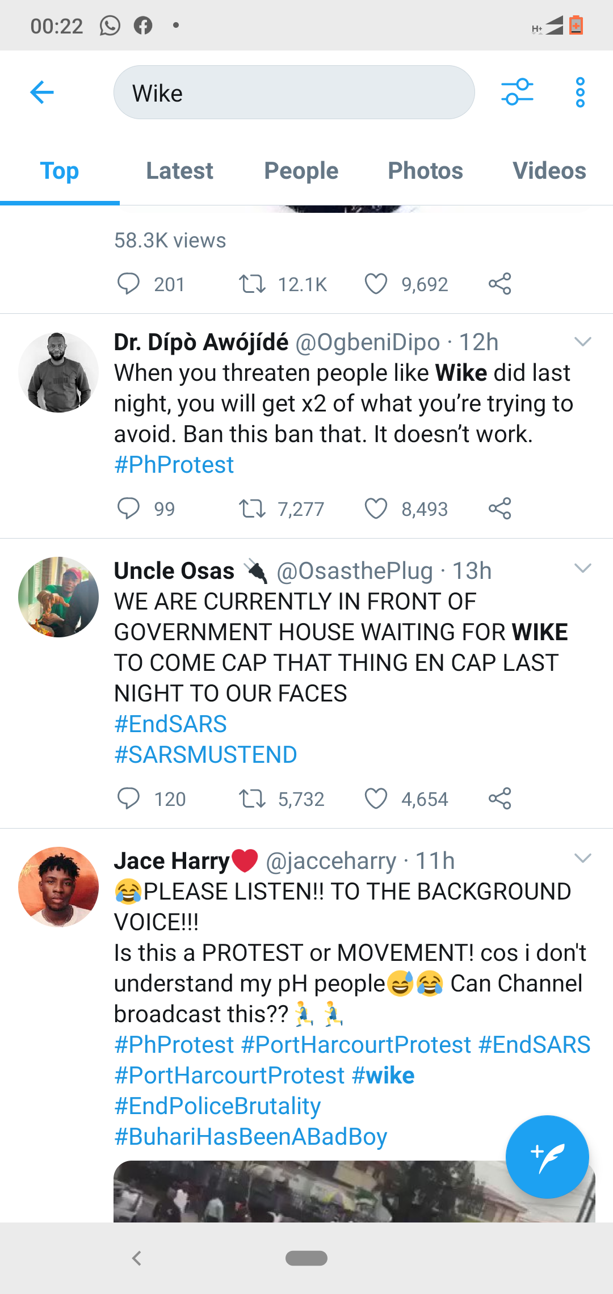Retweet Uncle Osas's Government House tweet
This screenshot has width=613, height=1294.
(x=252, y=799)
